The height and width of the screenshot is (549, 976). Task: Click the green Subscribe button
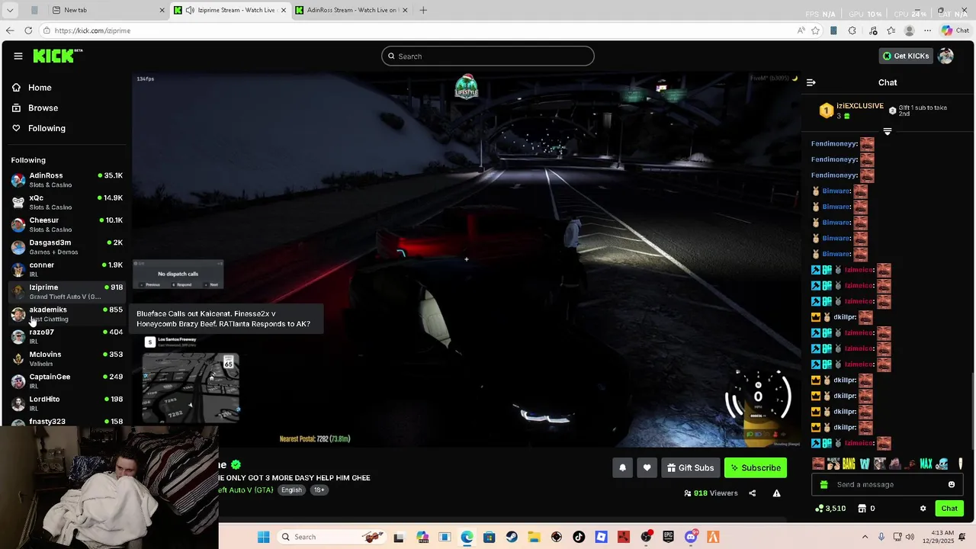point(756,467)
